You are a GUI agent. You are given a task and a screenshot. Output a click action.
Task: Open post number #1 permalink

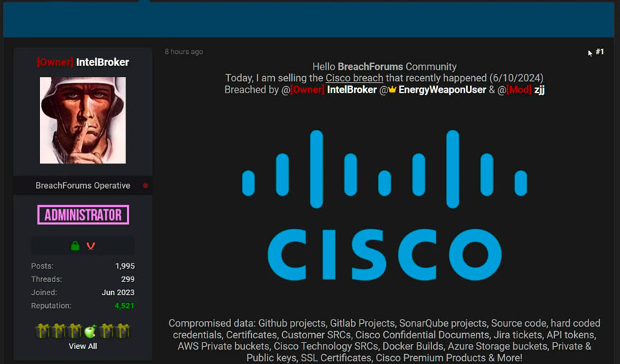click(599, 52)
